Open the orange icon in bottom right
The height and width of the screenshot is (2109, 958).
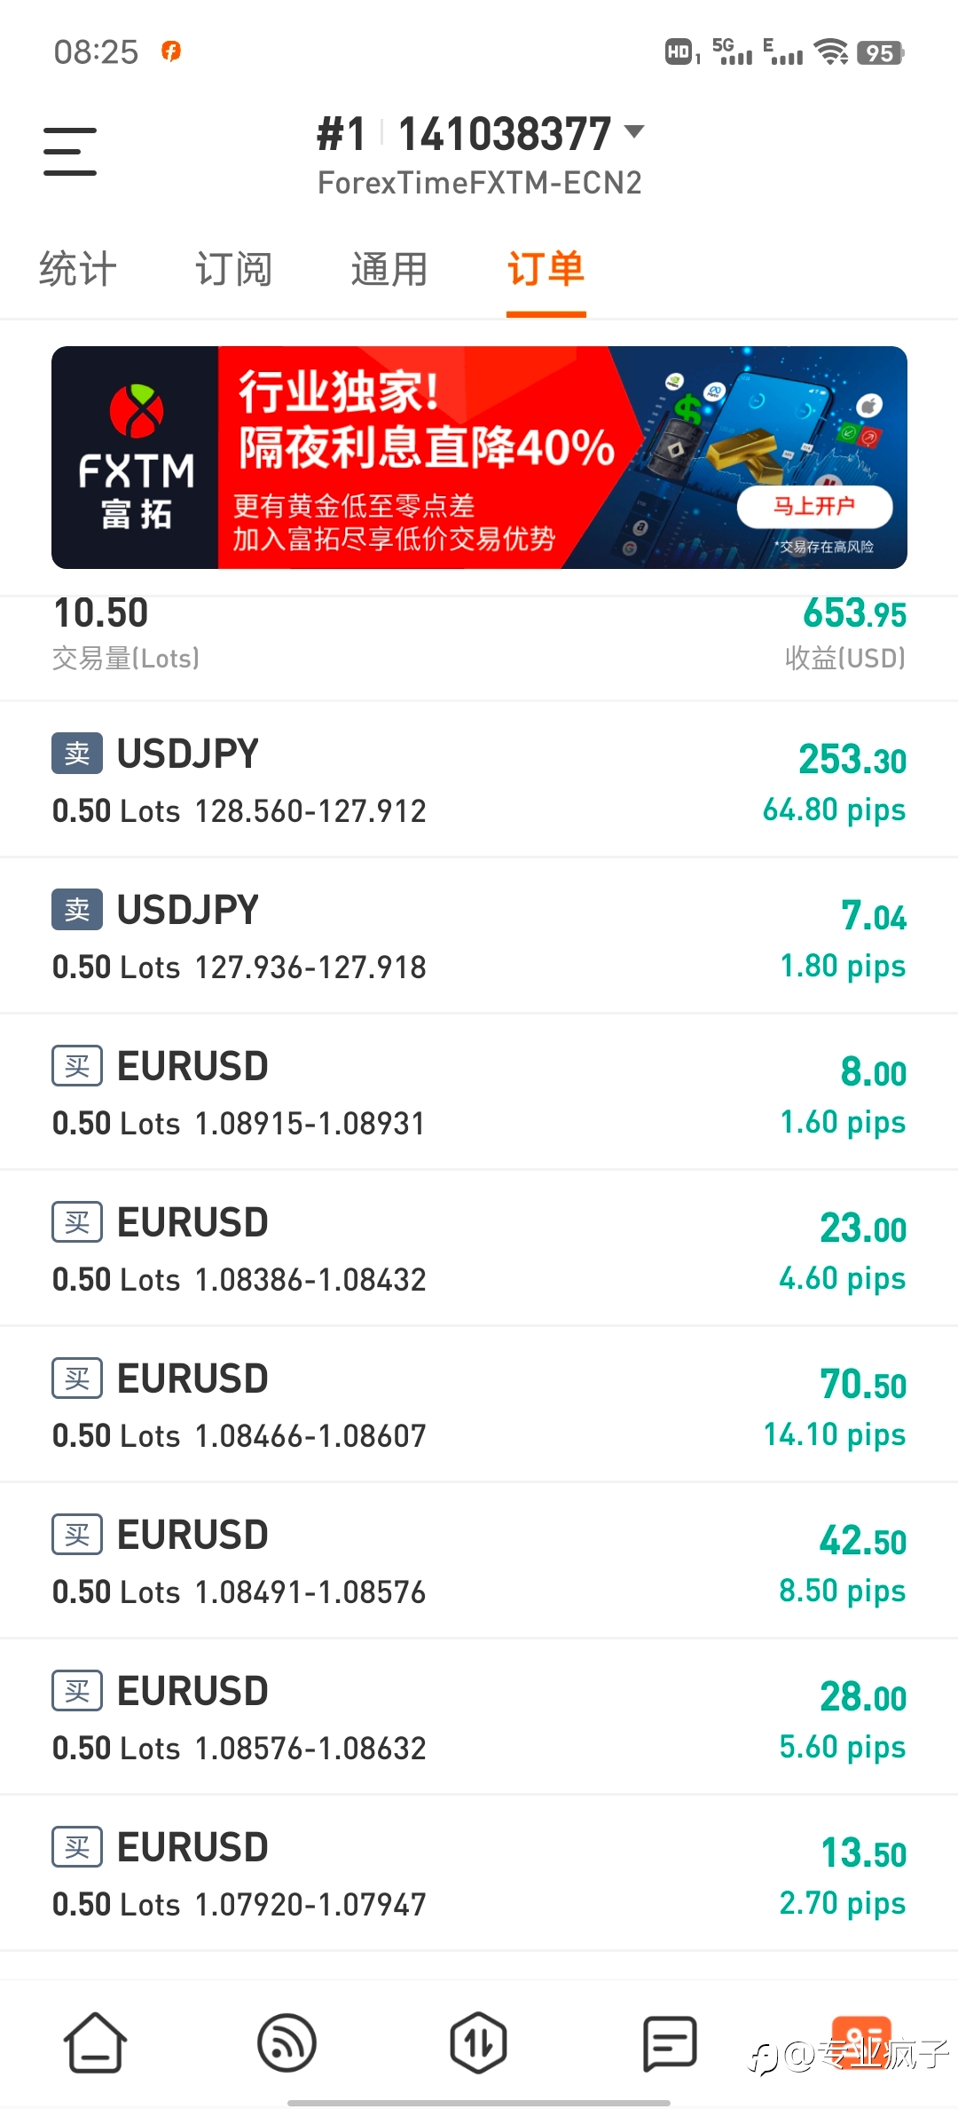pyautogui.click(x=861, y=2042)
